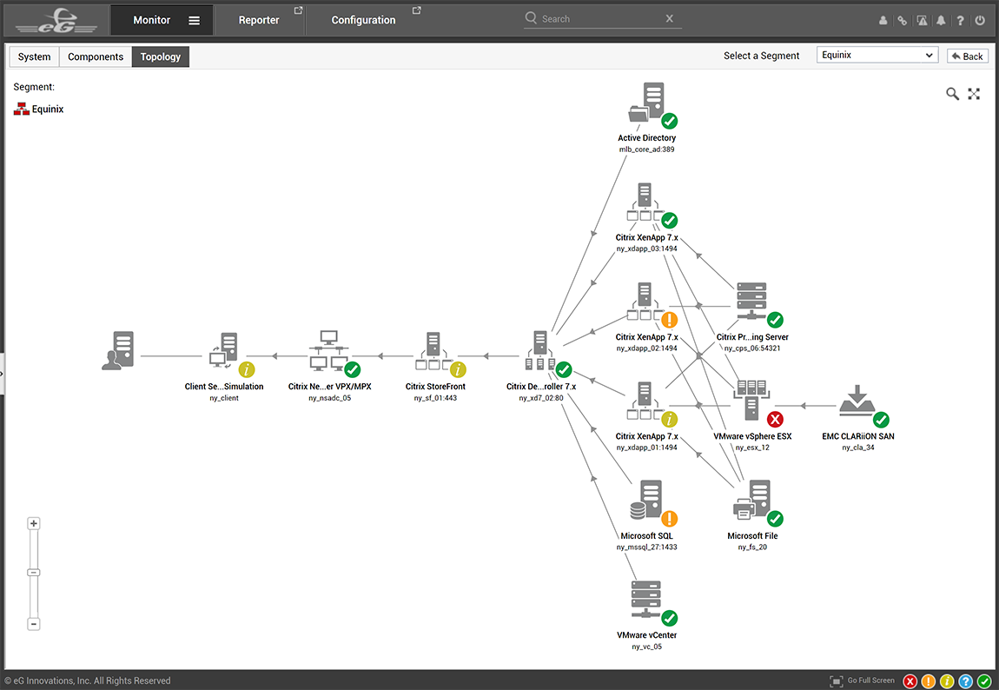Switch to the System tab

[35, 56]
